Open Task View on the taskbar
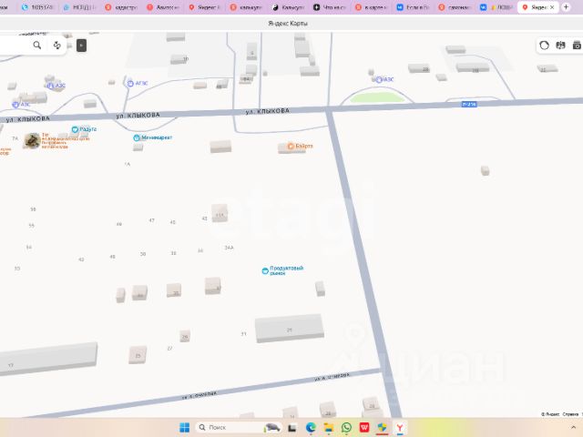583x437 pixels. [292, 428]
